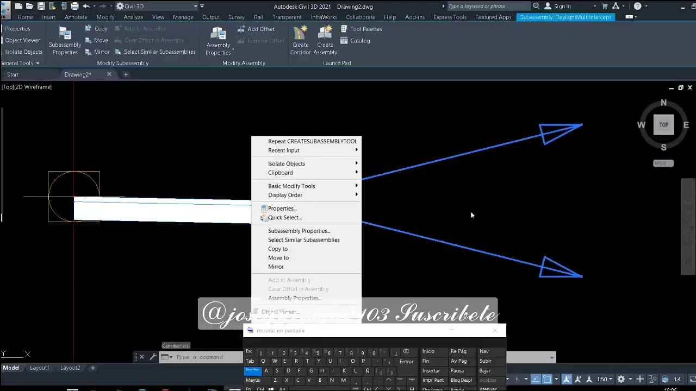Click the status bar settings gear icon

point(621,379)
